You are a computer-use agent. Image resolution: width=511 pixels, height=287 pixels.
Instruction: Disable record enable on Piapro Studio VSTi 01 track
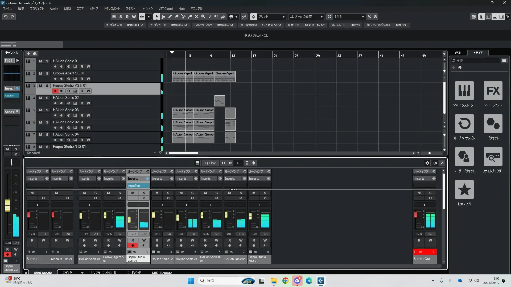click(55, 91)
